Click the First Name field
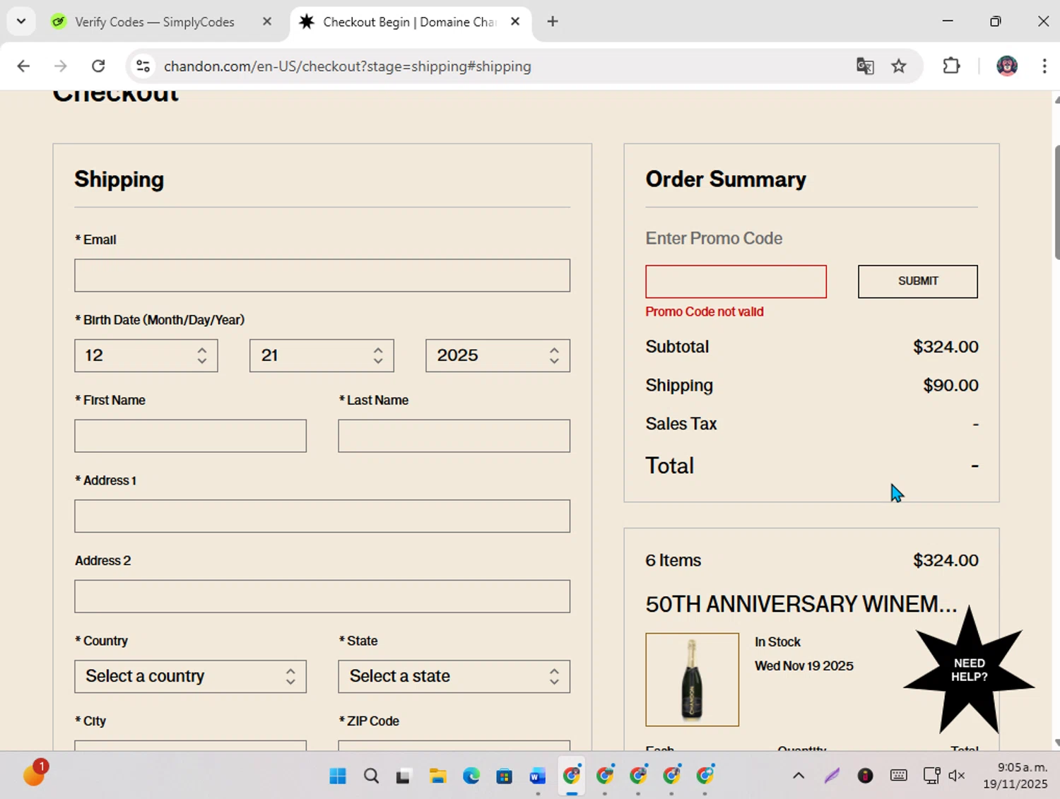This screenshot has height=799, width=1060. [190, 436]
